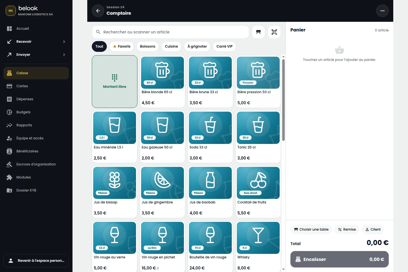Screen dimensions: 408x272
Task: Click the article search field
Action: pyautogui.click(x=171, y=32)
